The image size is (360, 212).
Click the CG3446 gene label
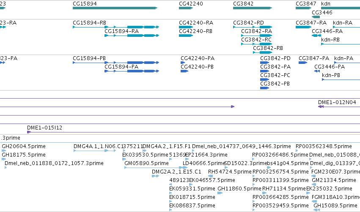[322, 13]
